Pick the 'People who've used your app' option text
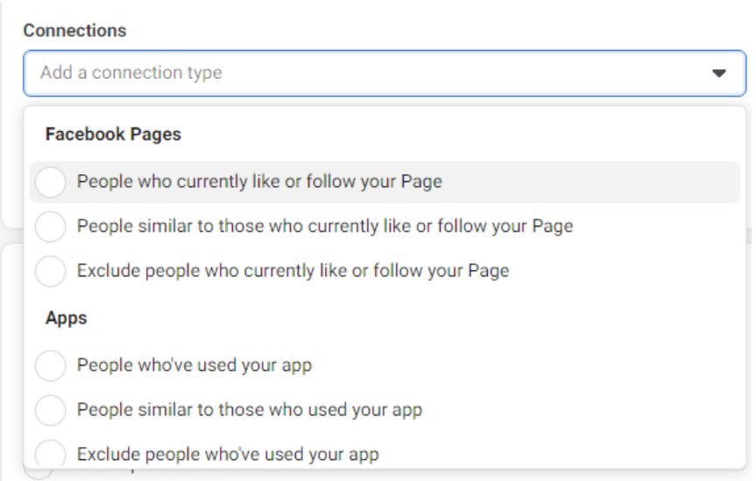This screenshot has height=481, width=756. point(194,366)
